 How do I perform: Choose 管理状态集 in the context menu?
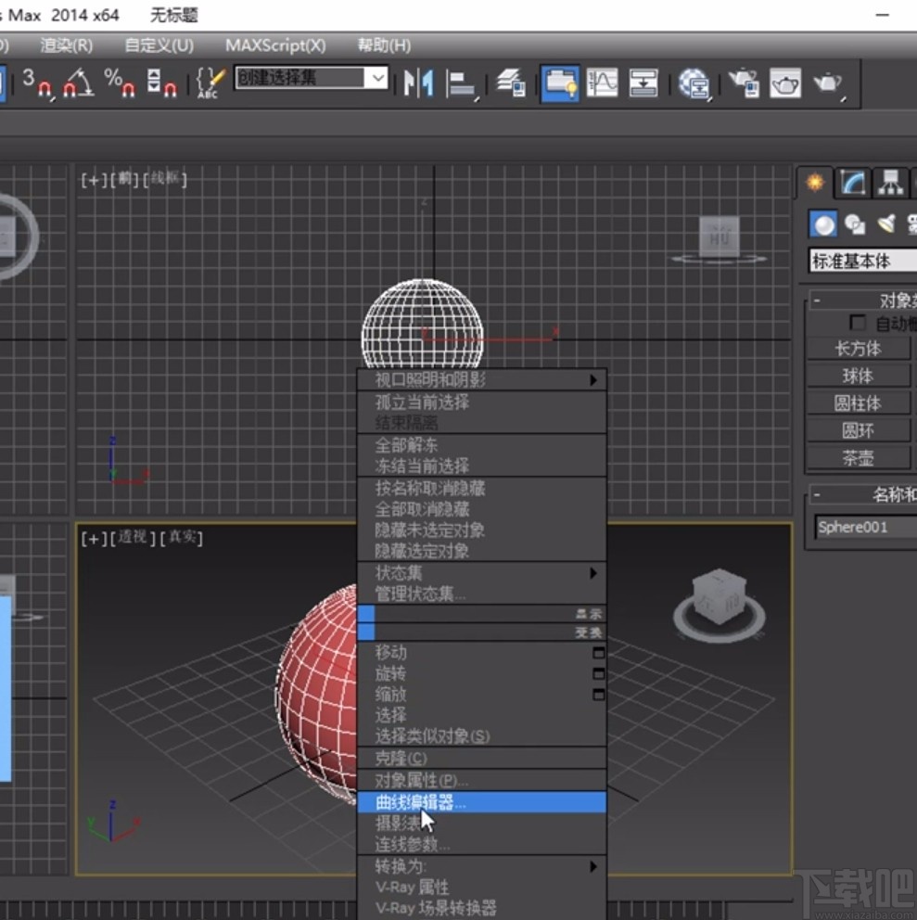pos(481,594)
